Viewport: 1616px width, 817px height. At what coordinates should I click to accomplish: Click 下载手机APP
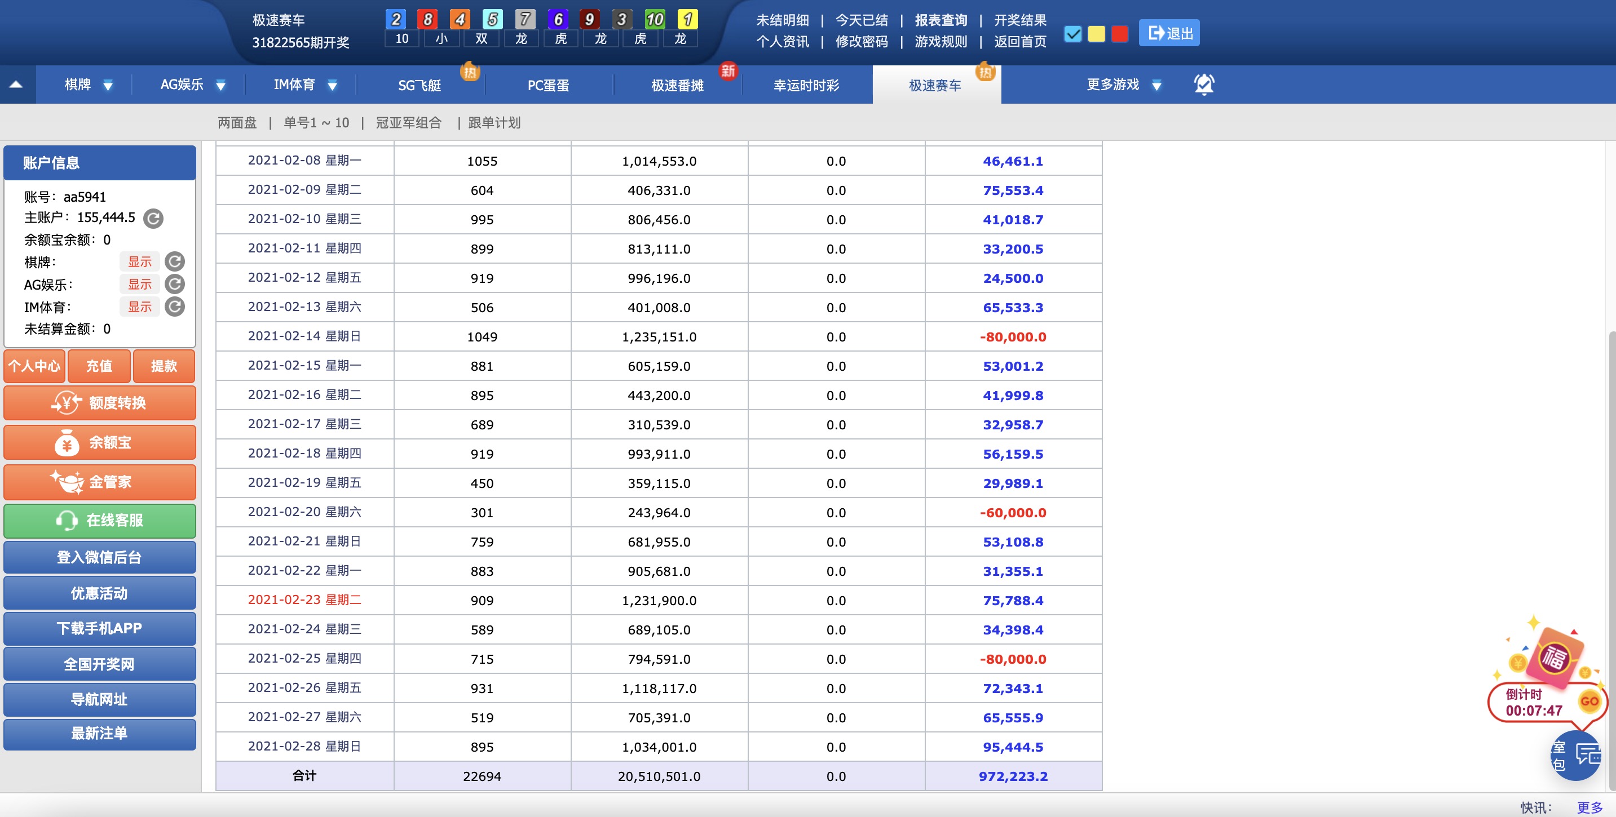pyautogui.click(x=100, y=629)
